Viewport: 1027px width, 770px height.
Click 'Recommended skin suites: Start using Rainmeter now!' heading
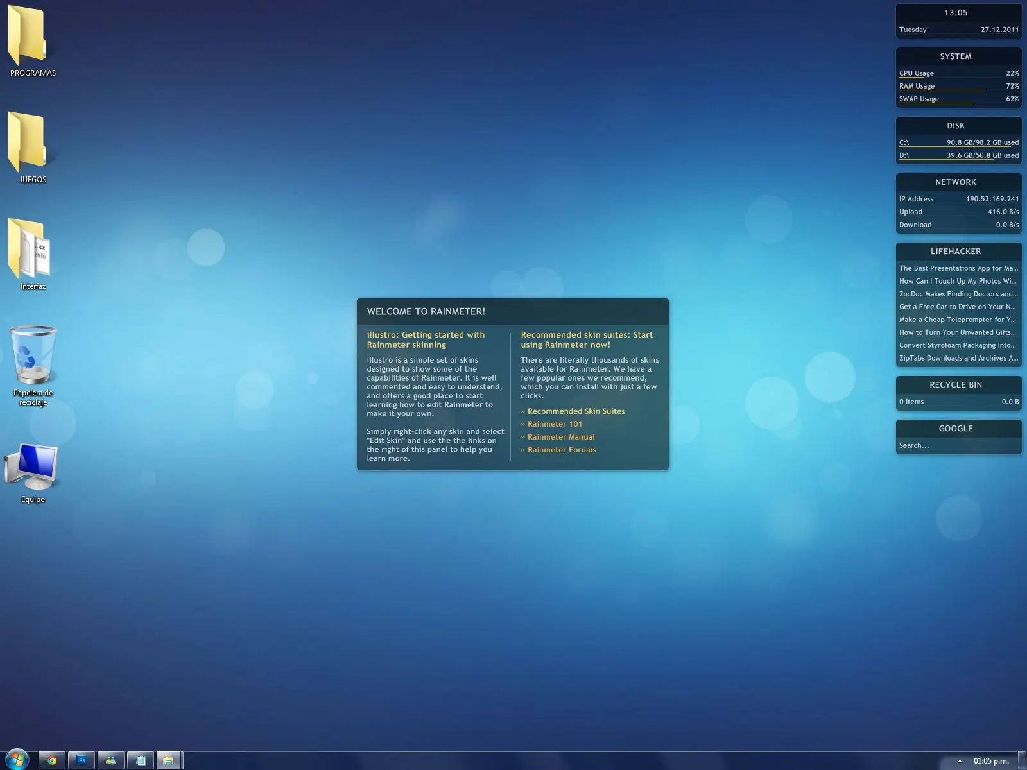(587, 340)
